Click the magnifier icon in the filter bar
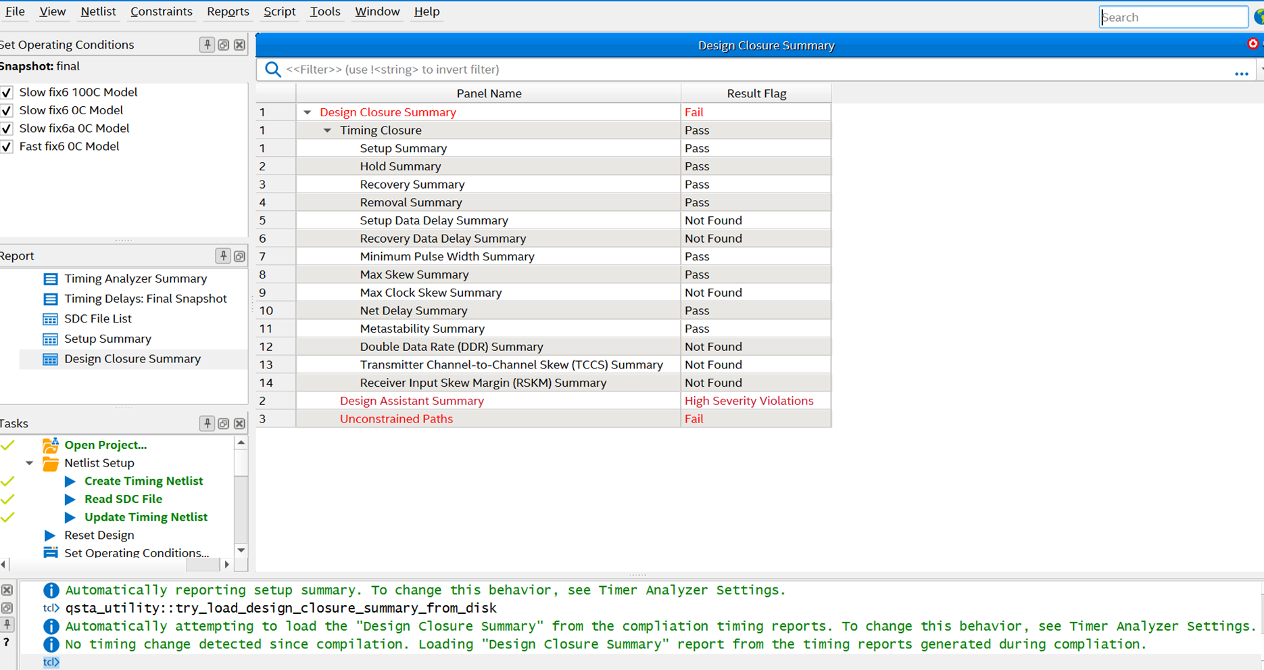 (272, 70)
